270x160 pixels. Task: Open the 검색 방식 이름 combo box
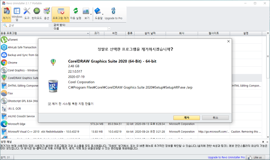(82, 29)
